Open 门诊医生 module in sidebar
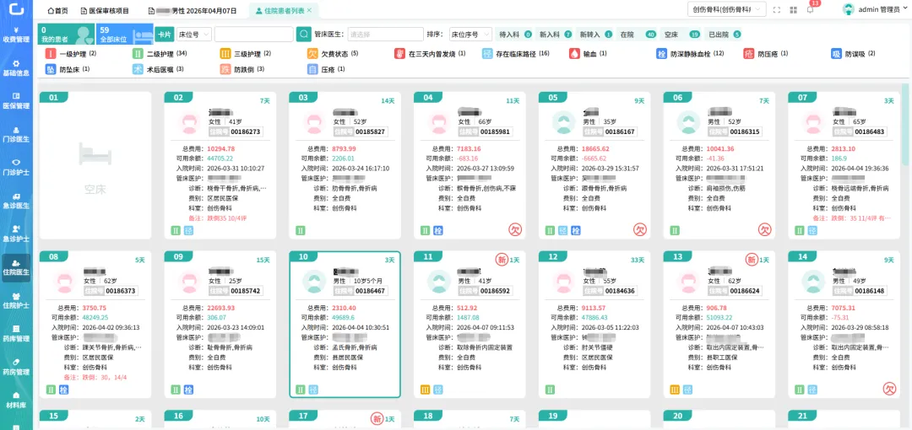912x430 pixels. tap(16, 134)
